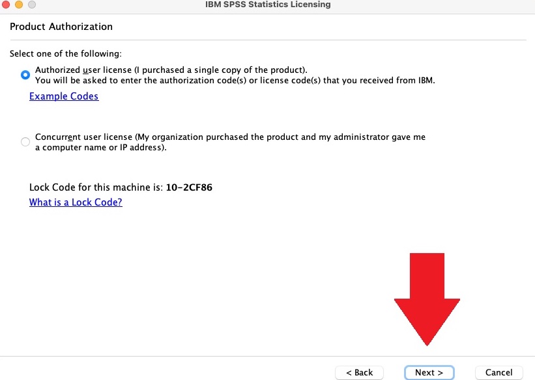Click the Product Authorization heading
The height and width of the screenshot is (380, 535).
pyautogui.click(x=61, y=27)
